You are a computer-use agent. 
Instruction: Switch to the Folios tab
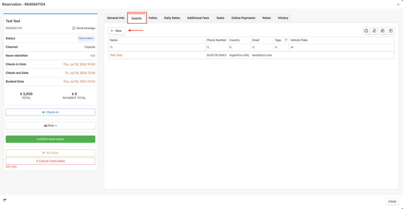153,18
